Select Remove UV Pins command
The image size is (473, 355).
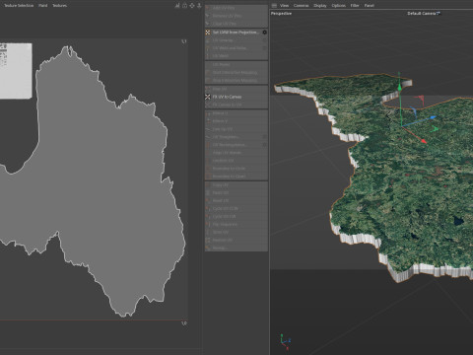click(x=236, y=16)
